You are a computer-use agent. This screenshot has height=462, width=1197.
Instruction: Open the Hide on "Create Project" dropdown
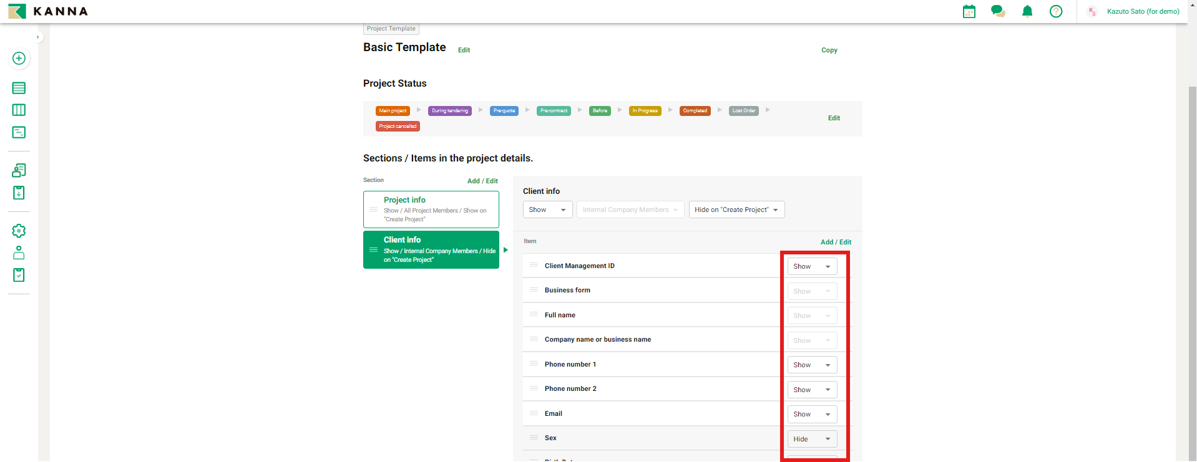coord(736,209)
